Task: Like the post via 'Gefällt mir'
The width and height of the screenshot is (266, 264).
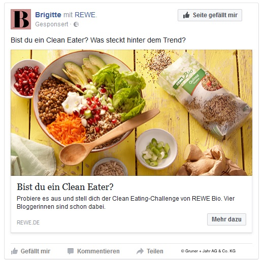Action: coord(30,251)
